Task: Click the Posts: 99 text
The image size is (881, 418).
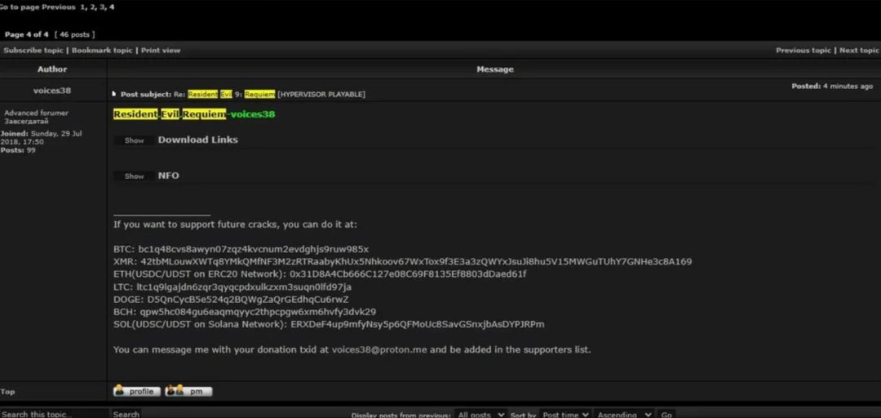Action: point(18,151)
